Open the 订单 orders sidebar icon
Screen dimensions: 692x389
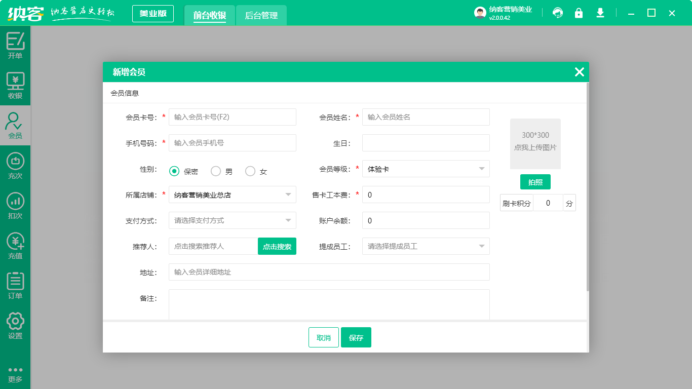(x=15, y=285)
